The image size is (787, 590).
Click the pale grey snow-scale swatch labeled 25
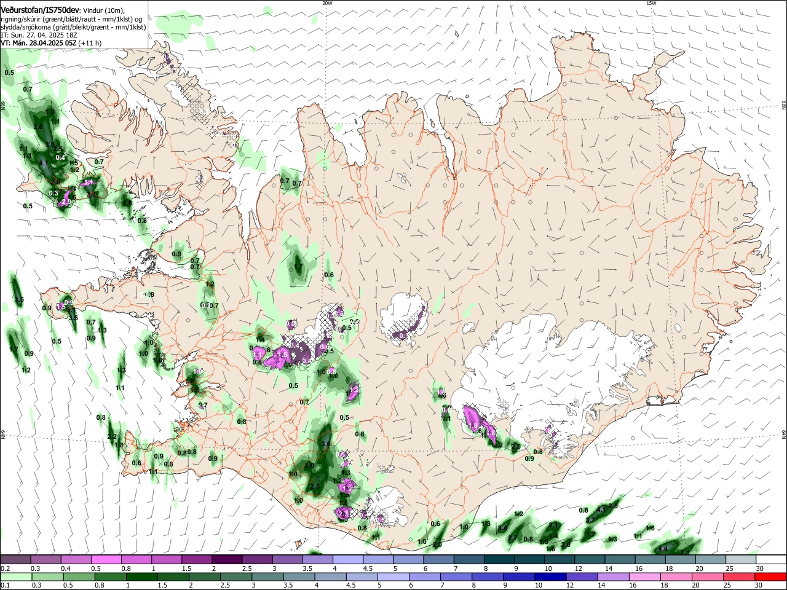coord(741,559)
